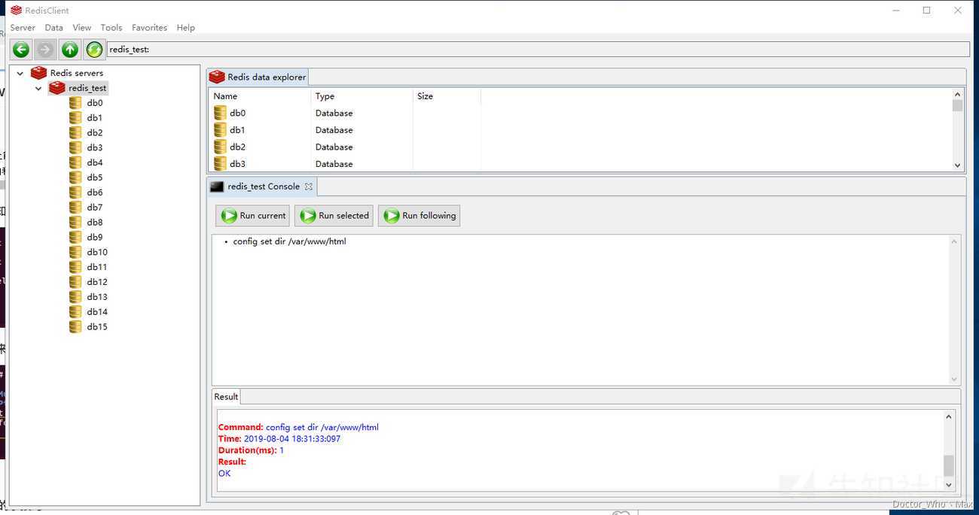Click Result pane scrollbar up arrow

[949, 417]
